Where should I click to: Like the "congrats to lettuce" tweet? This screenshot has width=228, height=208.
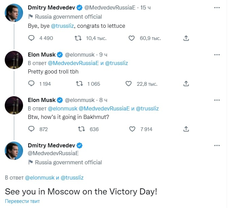132,38
